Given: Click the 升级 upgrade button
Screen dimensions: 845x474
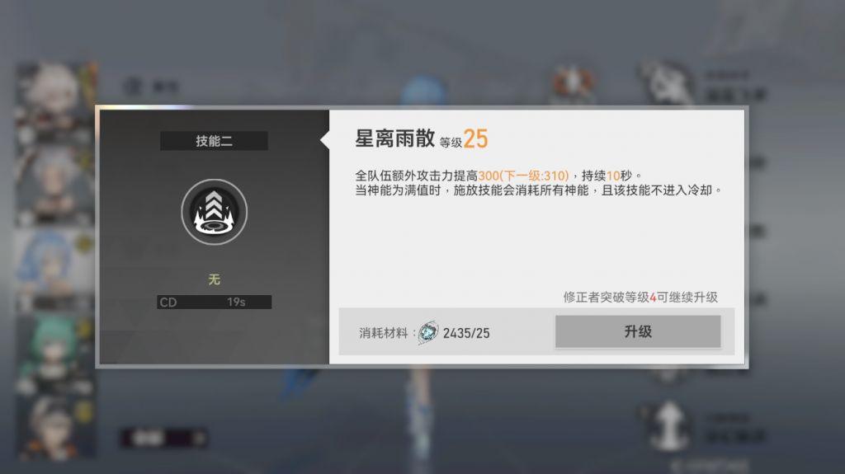Looking at the screenshot, I should click(x=638, y=331).
